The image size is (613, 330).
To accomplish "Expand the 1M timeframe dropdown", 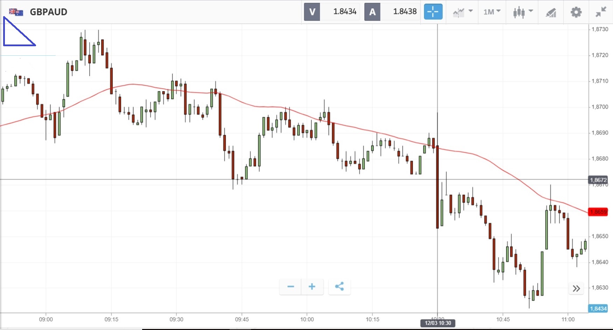I will (x=492, y=12).
